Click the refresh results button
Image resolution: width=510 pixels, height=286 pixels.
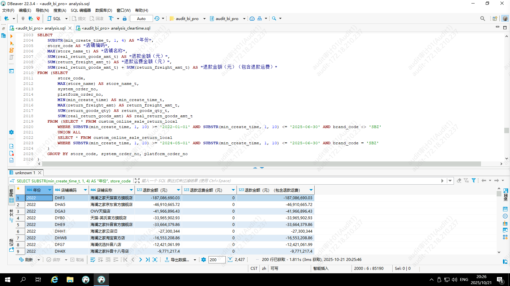pos(26,260)
